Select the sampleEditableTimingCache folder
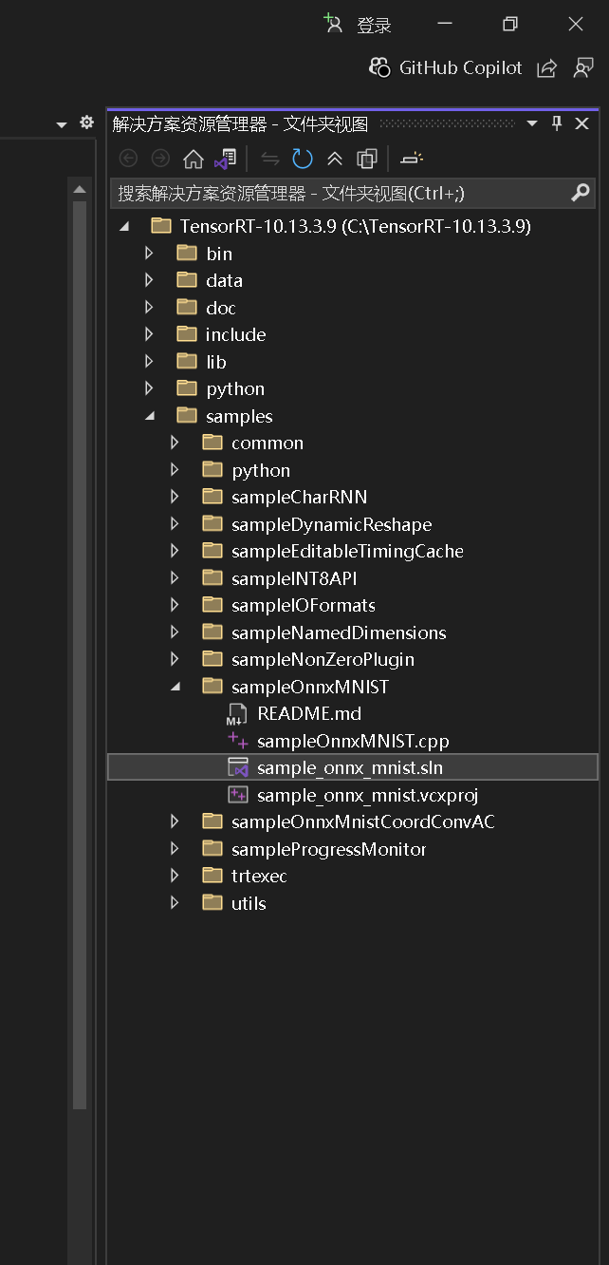 [347, 551]
